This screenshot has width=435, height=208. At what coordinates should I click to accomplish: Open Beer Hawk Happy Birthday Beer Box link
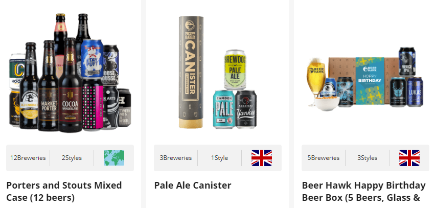coord(364,191)
